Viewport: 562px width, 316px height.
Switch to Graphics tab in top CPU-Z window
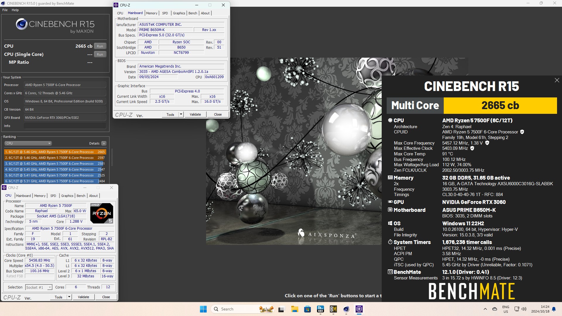tap(179, 13)
